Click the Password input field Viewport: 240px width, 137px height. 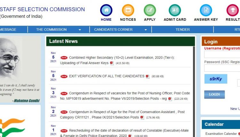(222, 68)
